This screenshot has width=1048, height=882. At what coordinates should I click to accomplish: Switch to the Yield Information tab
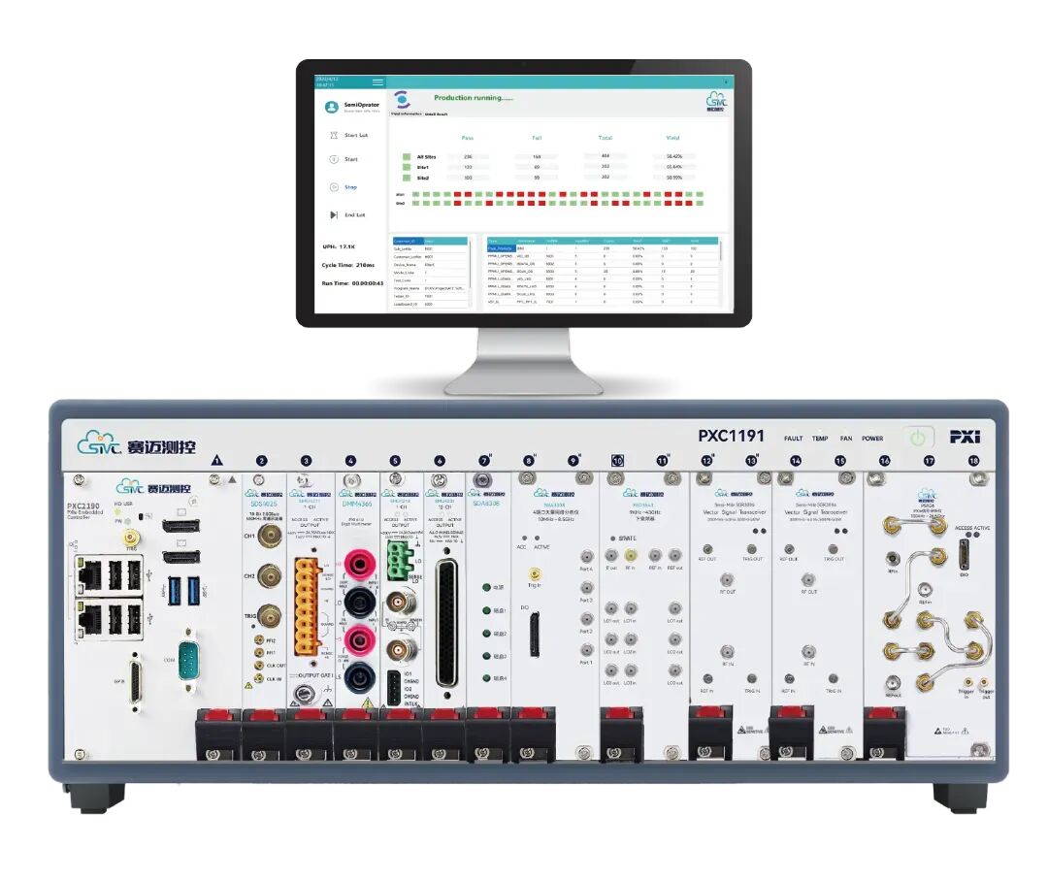(x=407, y=114)
